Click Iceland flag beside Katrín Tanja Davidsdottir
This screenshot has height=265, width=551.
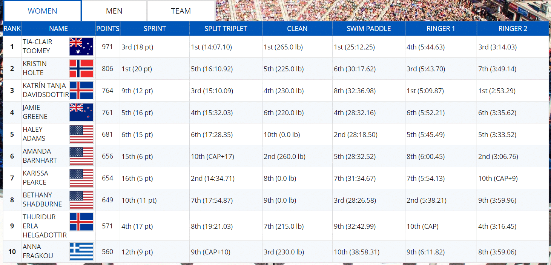(x=81, y=91)
